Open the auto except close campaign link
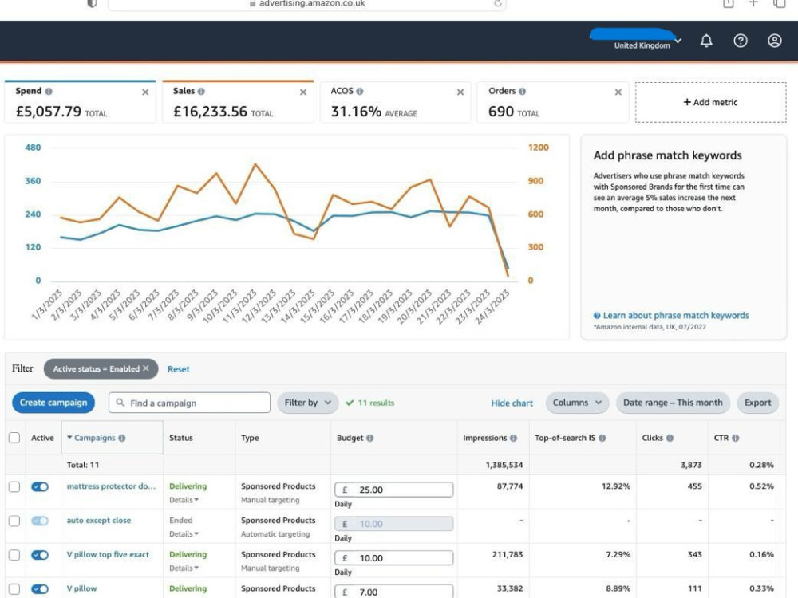 [x=99, y=520]
